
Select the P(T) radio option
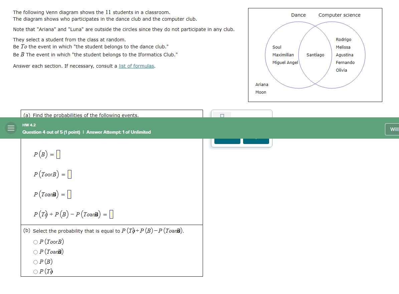coord(35,271)
